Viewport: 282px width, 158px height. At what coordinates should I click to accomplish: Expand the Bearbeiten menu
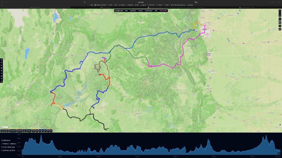coord(133,10)
